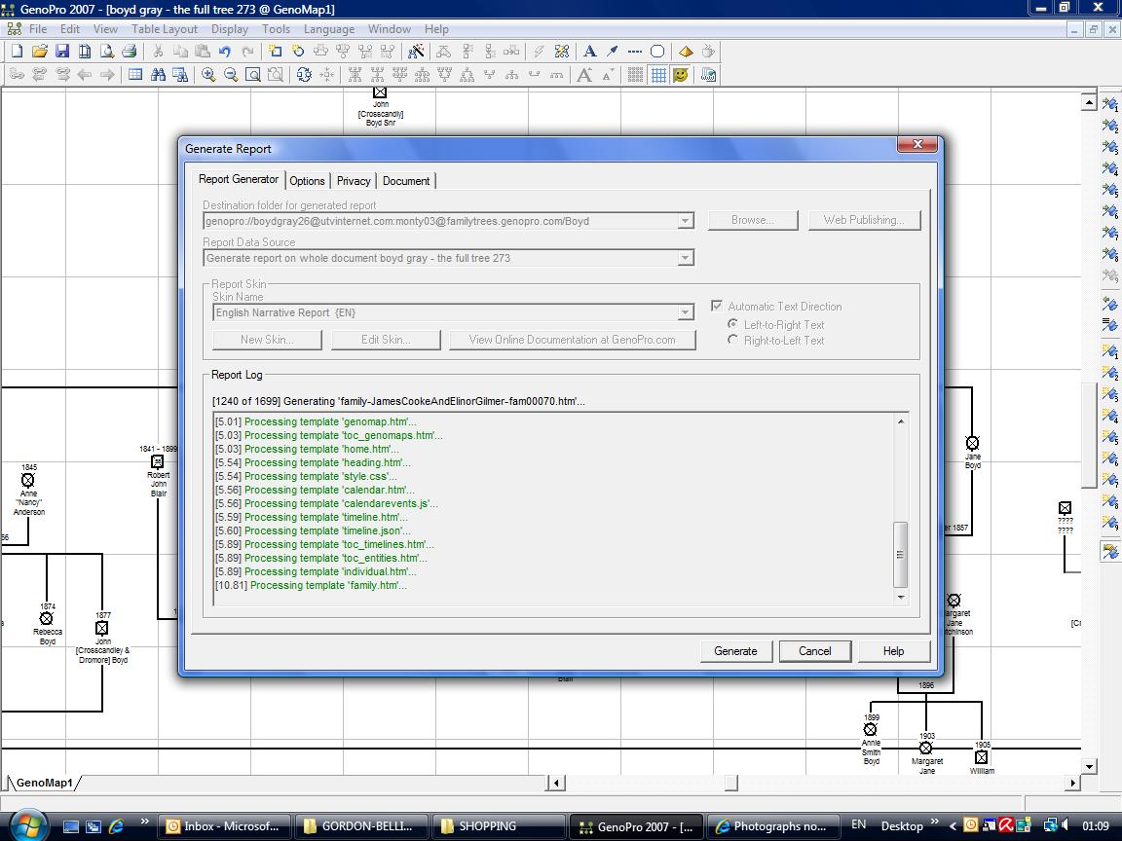This screenshot has width=1122, height=841.
Task: Click the Zoom In magnifier icon
Action: coord(208,75)
